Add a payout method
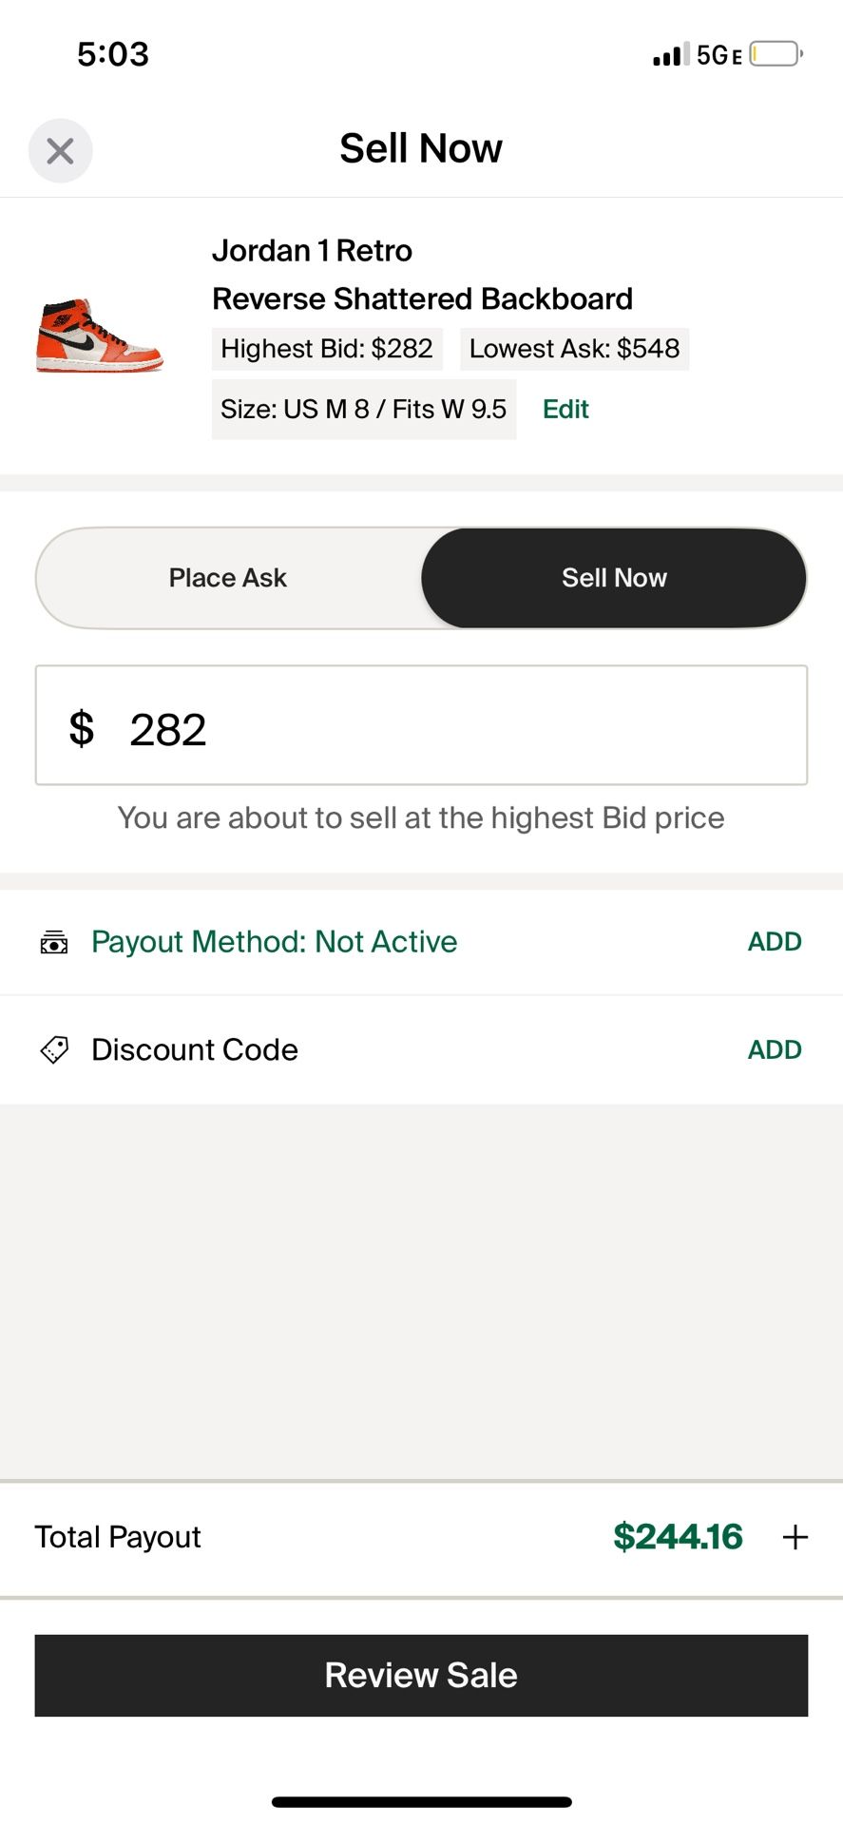This screenshot has height=1825, width=843. pos(775,942)
